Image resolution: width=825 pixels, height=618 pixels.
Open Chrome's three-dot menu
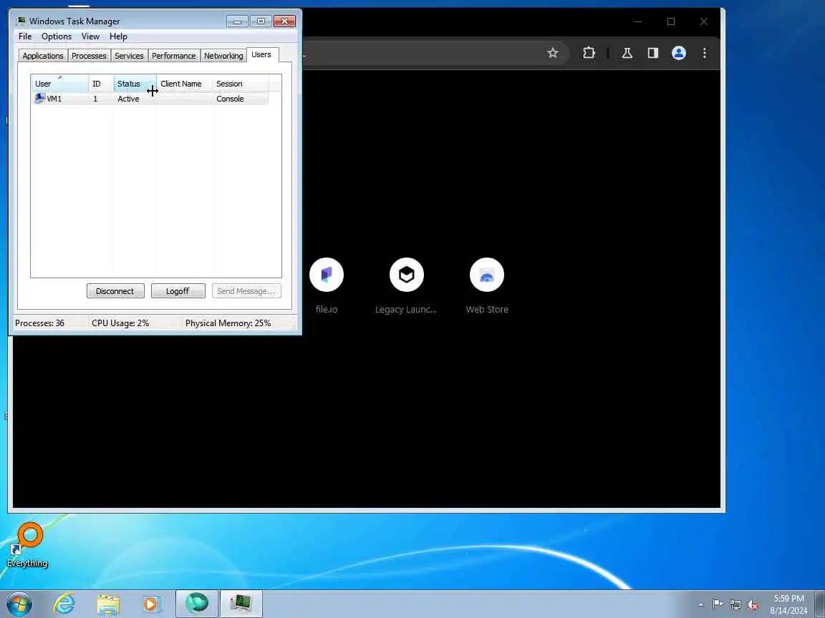point(705,52)
